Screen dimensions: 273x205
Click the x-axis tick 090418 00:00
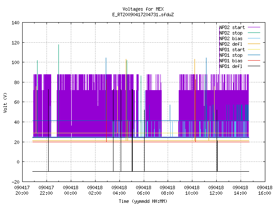click(70, 190)
